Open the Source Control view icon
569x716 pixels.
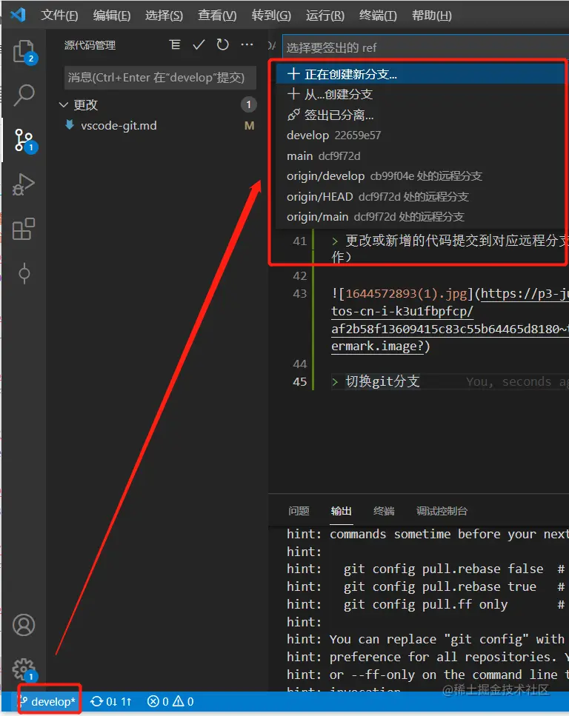24,140
